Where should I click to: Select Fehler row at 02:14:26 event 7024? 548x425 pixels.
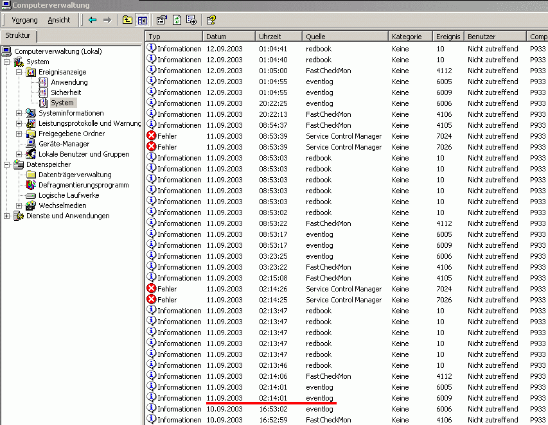(347, 289)
